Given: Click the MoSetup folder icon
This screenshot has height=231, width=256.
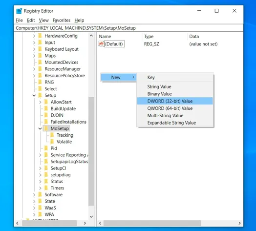Looking at the screenshot, I should [x=46, y=128].
